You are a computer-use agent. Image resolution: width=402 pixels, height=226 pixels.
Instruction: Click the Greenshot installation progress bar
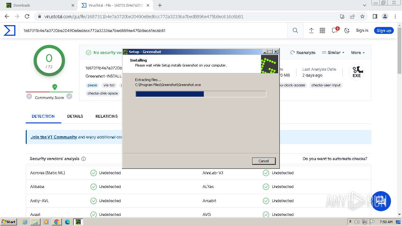coord(201,94)
